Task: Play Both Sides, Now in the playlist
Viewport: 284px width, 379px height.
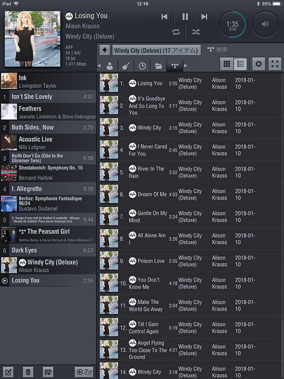Action: tap(48, 127)
